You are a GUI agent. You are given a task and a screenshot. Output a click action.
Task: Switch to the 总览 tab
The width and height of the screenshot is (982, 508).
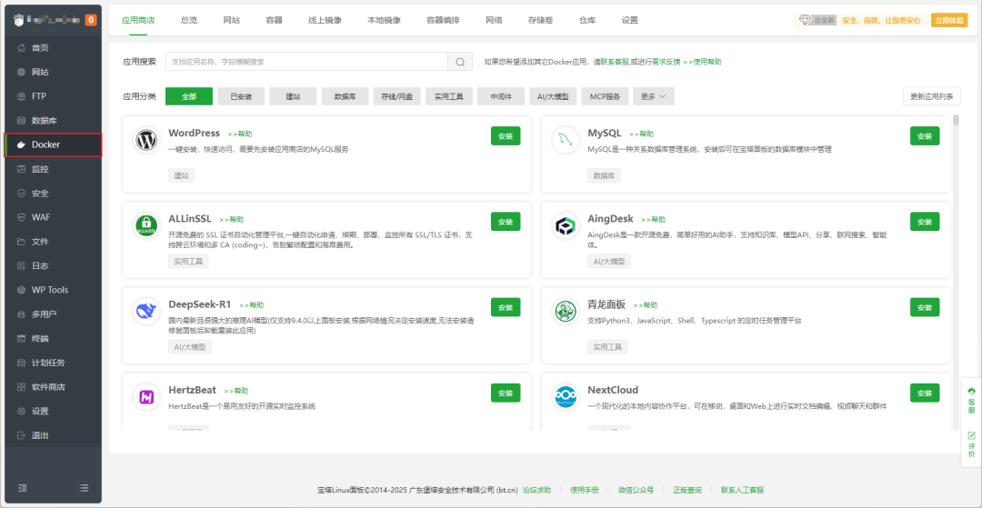tap(189, 20)
